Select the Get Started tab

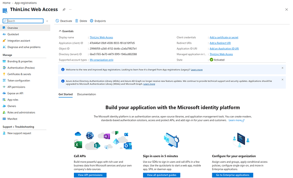pyautogui.click(x=65, y=94)
